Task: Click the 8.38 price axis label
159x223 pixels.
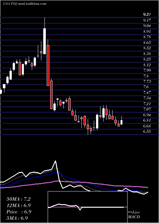Action: (x=147, y=54)
